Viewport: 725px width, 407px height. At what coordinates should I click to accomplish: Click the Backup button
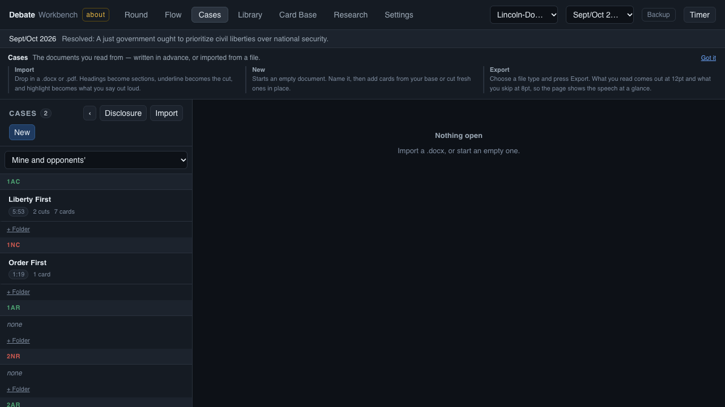[658, 15]
